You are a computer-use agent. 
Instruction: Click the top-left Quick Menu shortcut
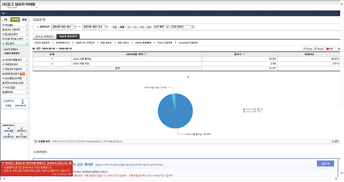point(9,129)
